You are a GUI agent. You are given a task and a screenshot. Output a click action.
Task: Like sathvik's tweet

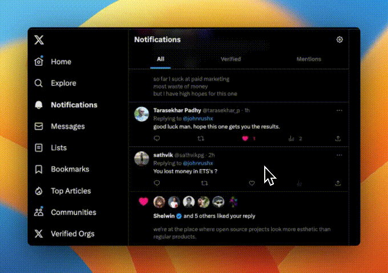tap(252, 183)
